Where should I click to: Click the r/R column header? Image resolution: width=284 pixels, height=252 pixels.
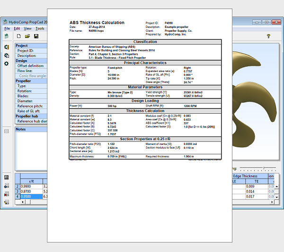(x=31, y=181)
